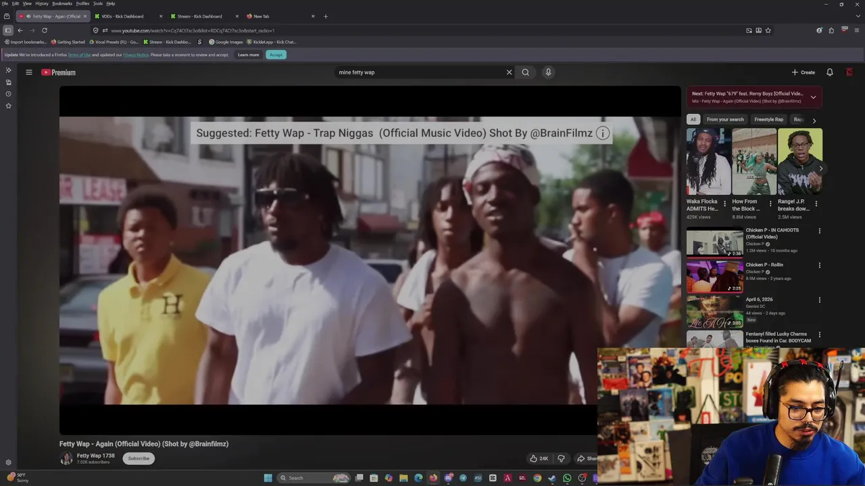Go to the YouTube Premium home logo
The width and height of the screenshot is (865, 486).
(x=58, y=72)
